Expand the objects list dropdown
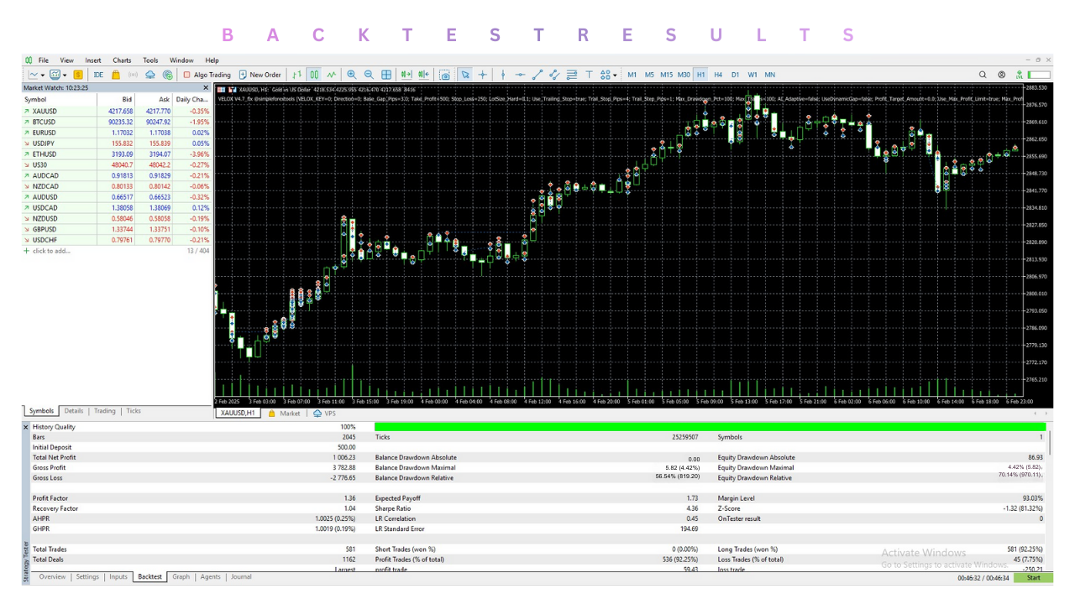 point(614,75)
